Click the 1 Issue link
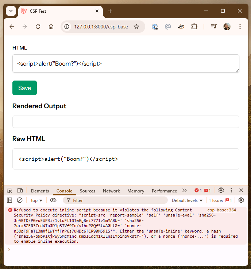The image size is (251, 269). pyautogui.click(x=220, y=200)
